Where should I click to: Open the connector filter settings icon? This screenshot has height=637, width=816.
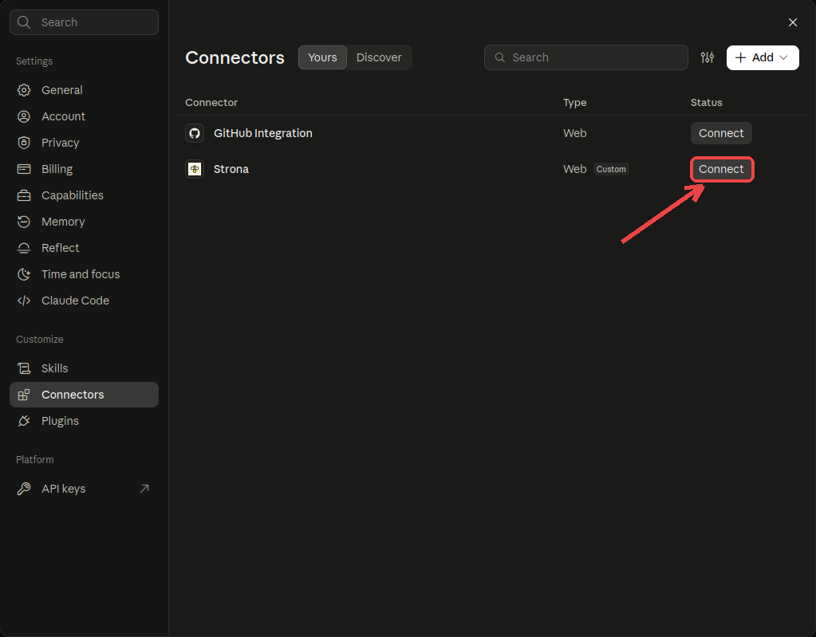pos(707,57)
